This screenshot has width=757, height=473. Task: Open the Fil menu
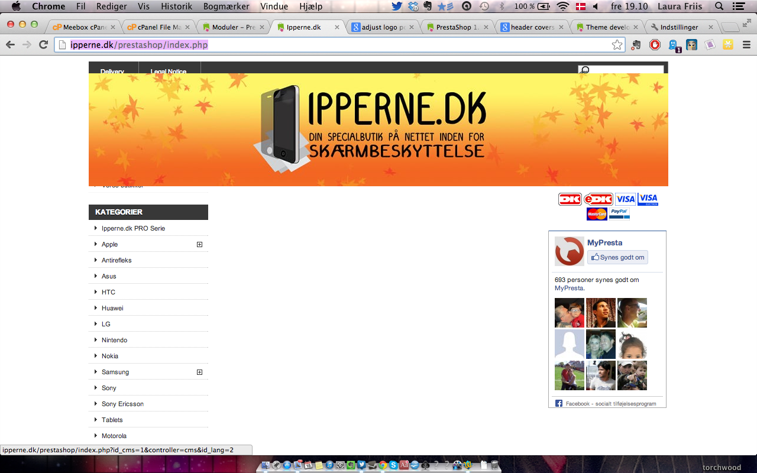[81, 7]
